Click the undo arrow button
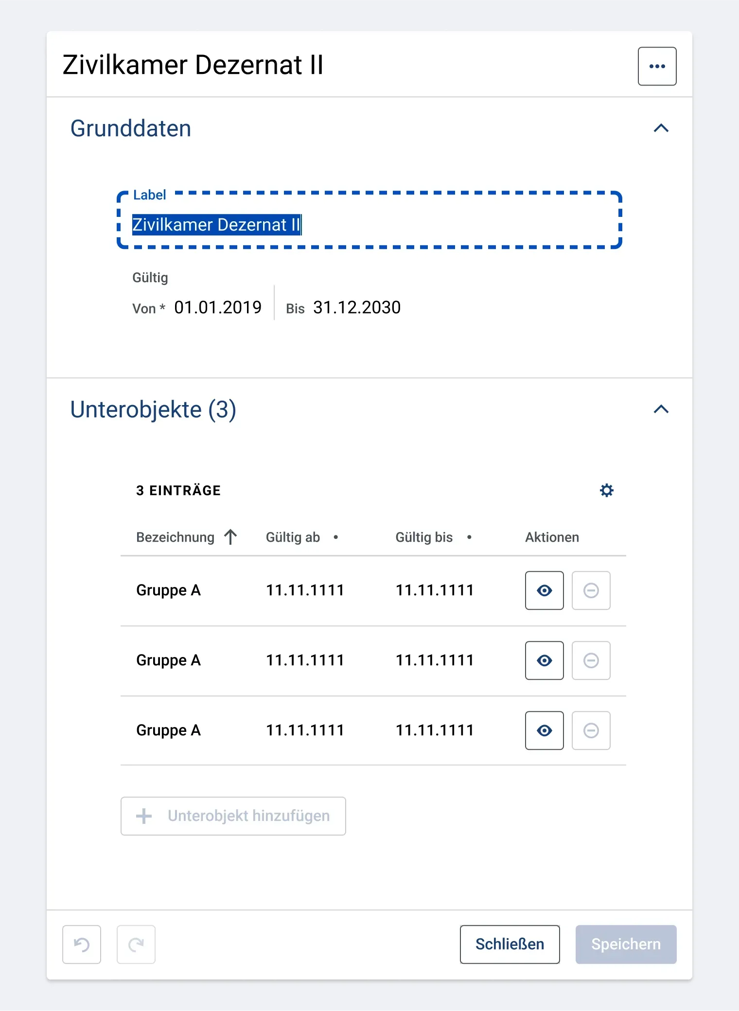This screenshot has width=739, height=1011. (82, 944)
